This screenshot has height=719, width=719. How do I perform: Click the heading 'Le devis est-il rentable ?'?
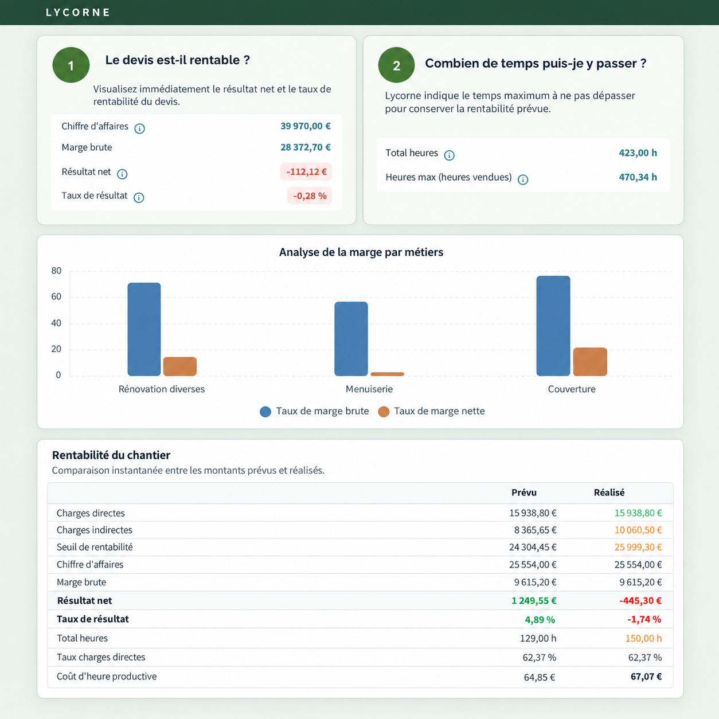pos(178,60)
